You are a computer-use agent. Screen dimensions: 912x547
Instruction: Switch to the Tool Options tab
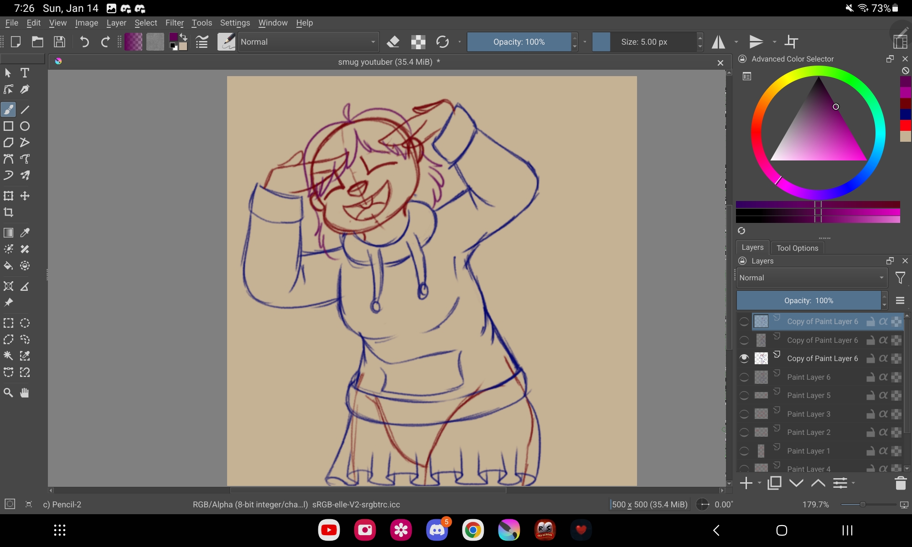tap(797, 248)
